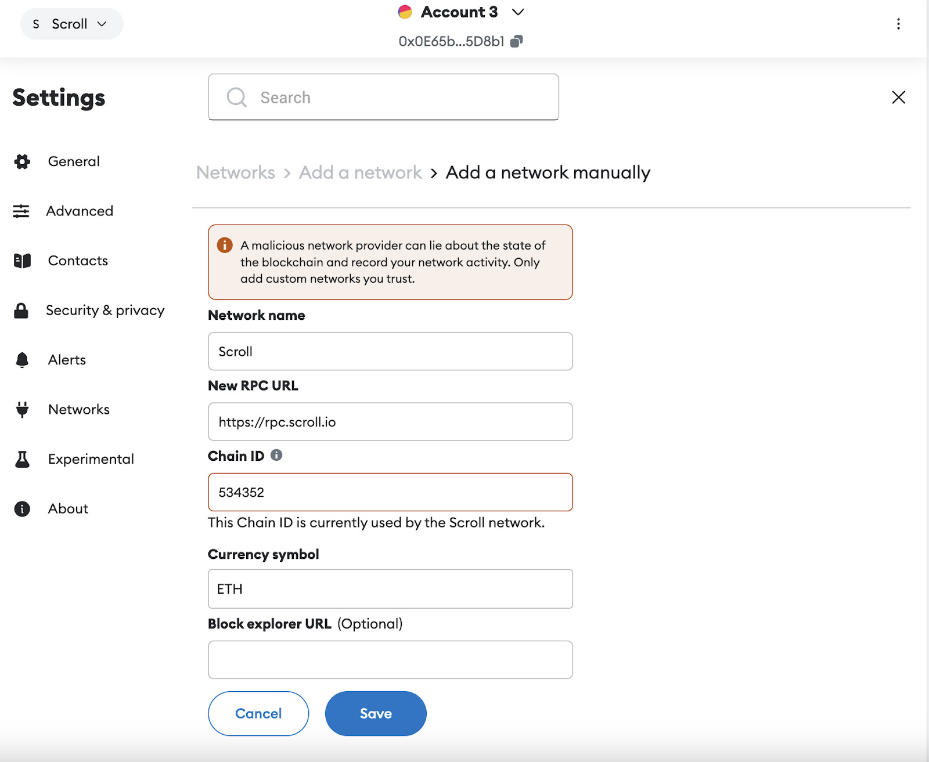929x762 pixels.
Task: Go back to Networks via breadcrumb
Action: point(235,172)
